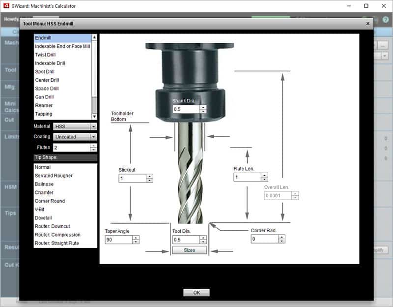Click the Sizes button under Tool Dia
This screenshot has width=393, height=307.
coord(189,250)
